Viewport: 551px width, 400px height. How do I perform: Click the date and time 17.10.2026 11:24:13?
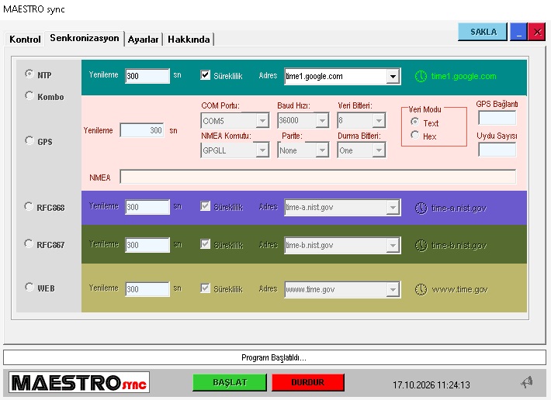point(431,385)
